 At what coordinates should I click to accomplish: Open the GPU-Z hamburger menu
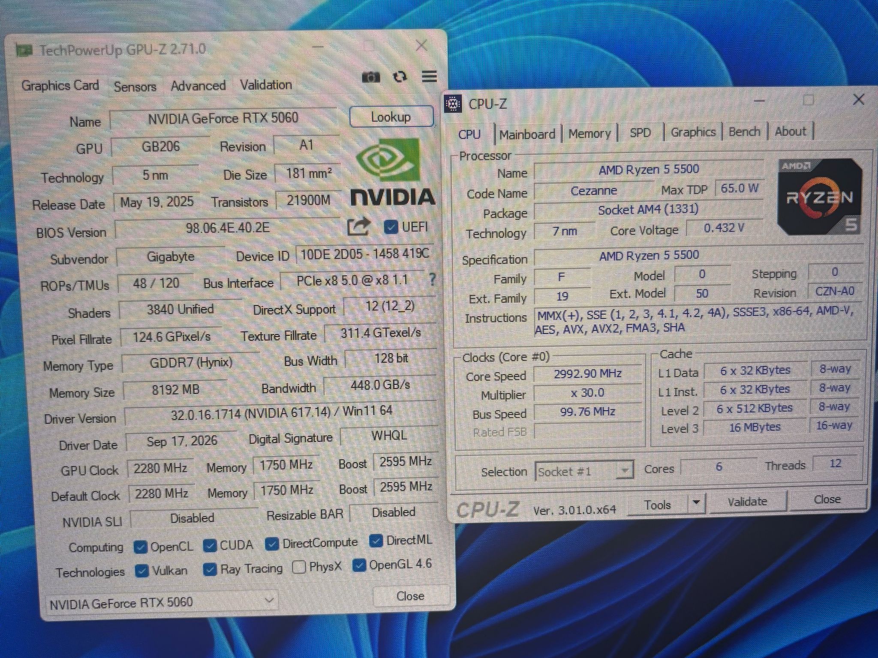click(429, 76)
